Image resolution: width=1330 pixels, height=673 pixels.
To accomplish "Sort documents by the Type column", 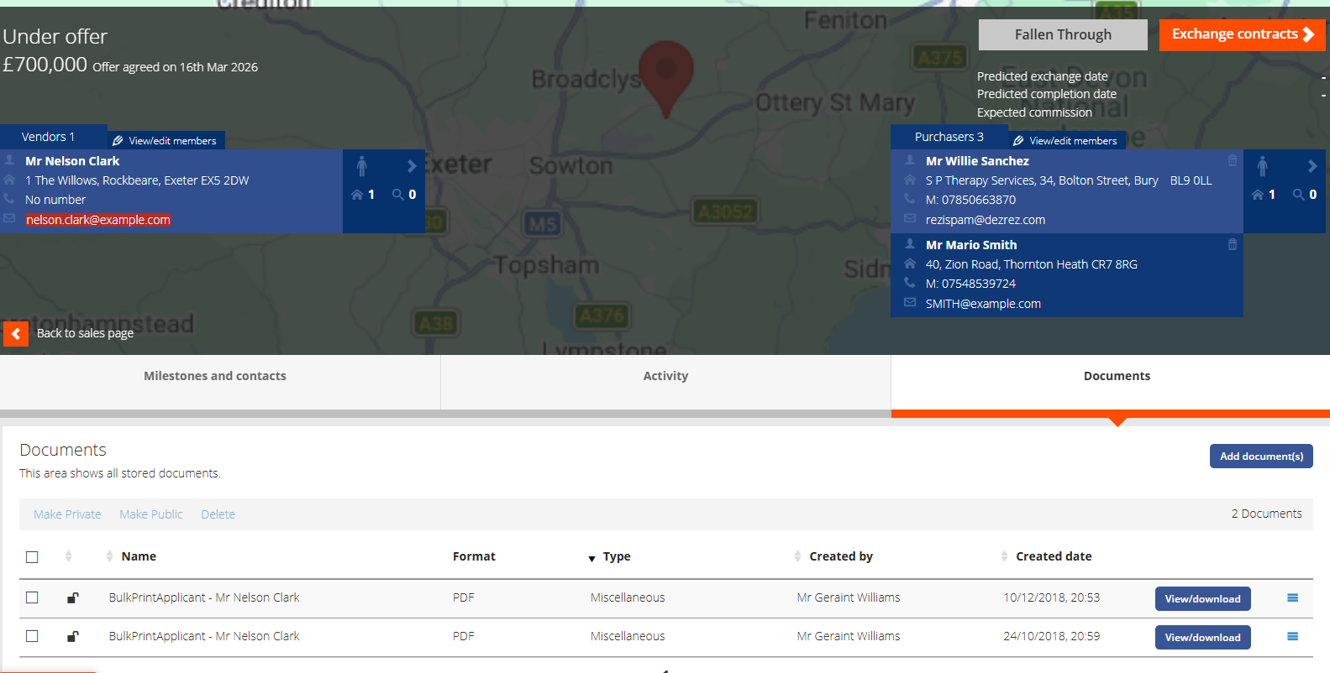I will [x=616, y=556].
